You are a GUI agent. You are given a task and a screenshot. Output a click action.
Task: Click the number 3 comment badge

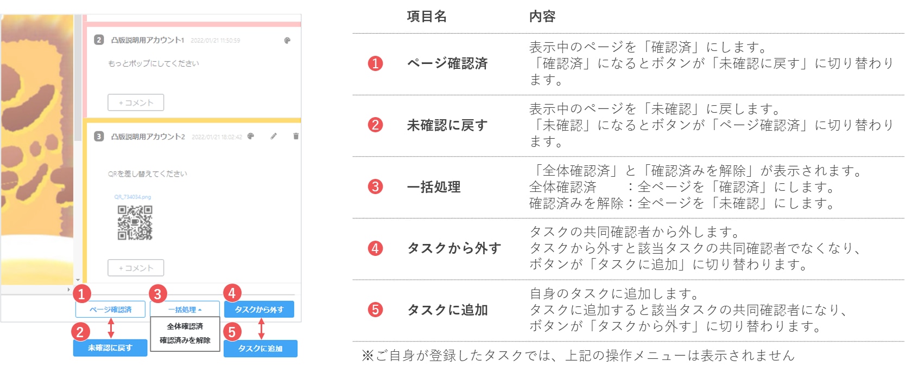click(99, 136)
